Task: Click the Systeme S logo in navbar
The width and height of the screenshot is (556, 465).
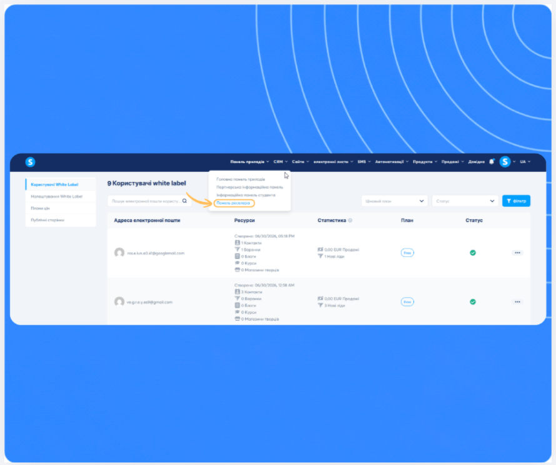Action: coord(30,162)
